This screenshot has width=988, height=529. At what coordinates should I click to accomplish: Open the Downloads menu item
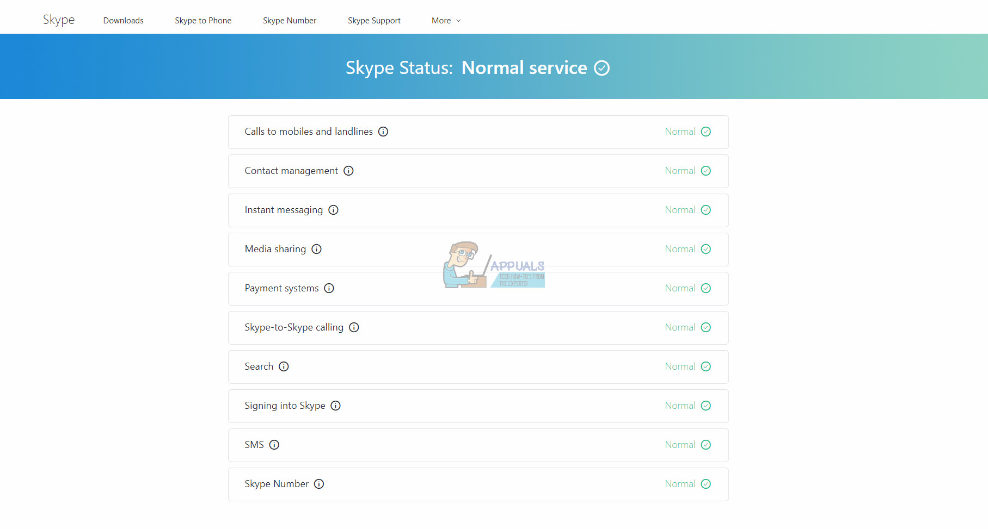[124, 21]
